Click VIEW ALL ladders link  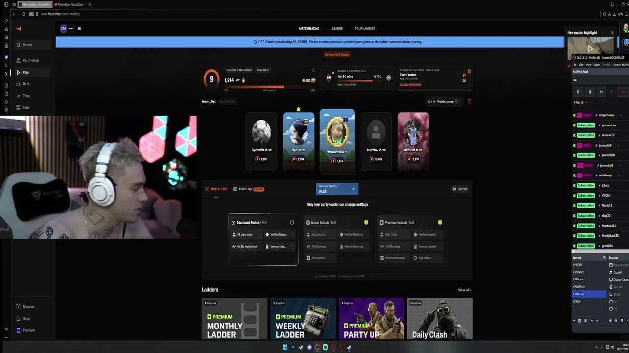coord(464,290)
